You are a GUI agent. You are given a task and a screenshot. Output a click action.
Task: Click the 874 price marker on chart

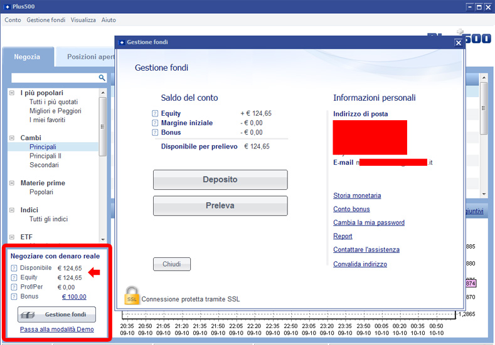[471, 283]
